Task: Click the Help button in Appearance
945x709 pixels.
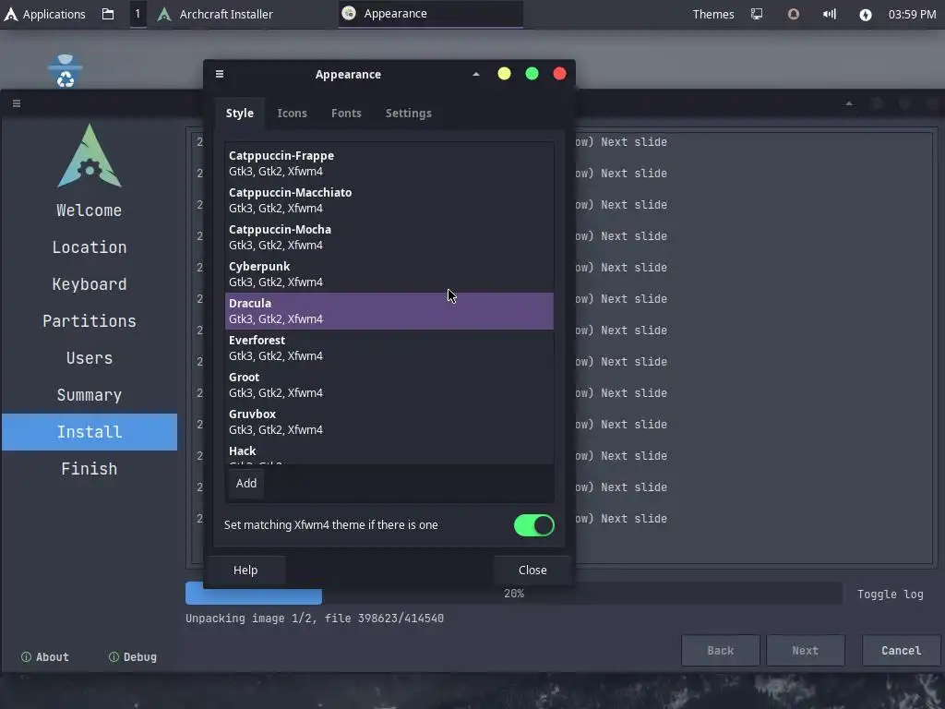Action: click(245, 571)
